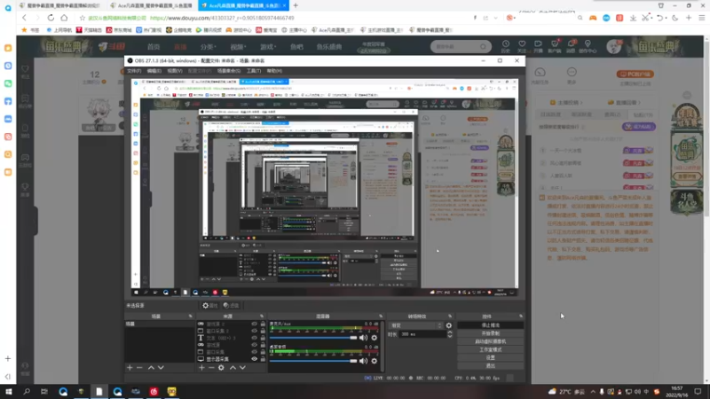710x399 pixels.
Task: Open source properties gear in sources toolbar
Action: click(x=221, y=368)
